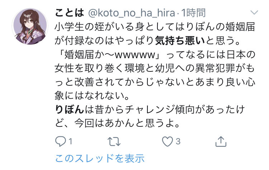
Task: Click the like count number 3
Action: [x=178, y=141]
